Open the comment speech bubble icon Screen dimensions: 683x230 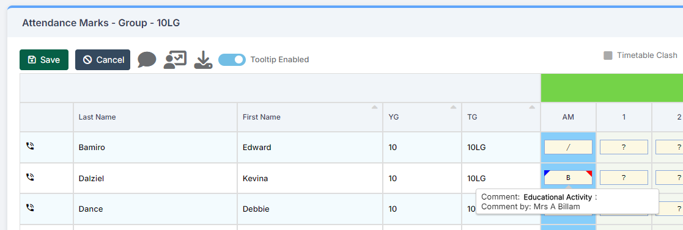pos(147,60)
